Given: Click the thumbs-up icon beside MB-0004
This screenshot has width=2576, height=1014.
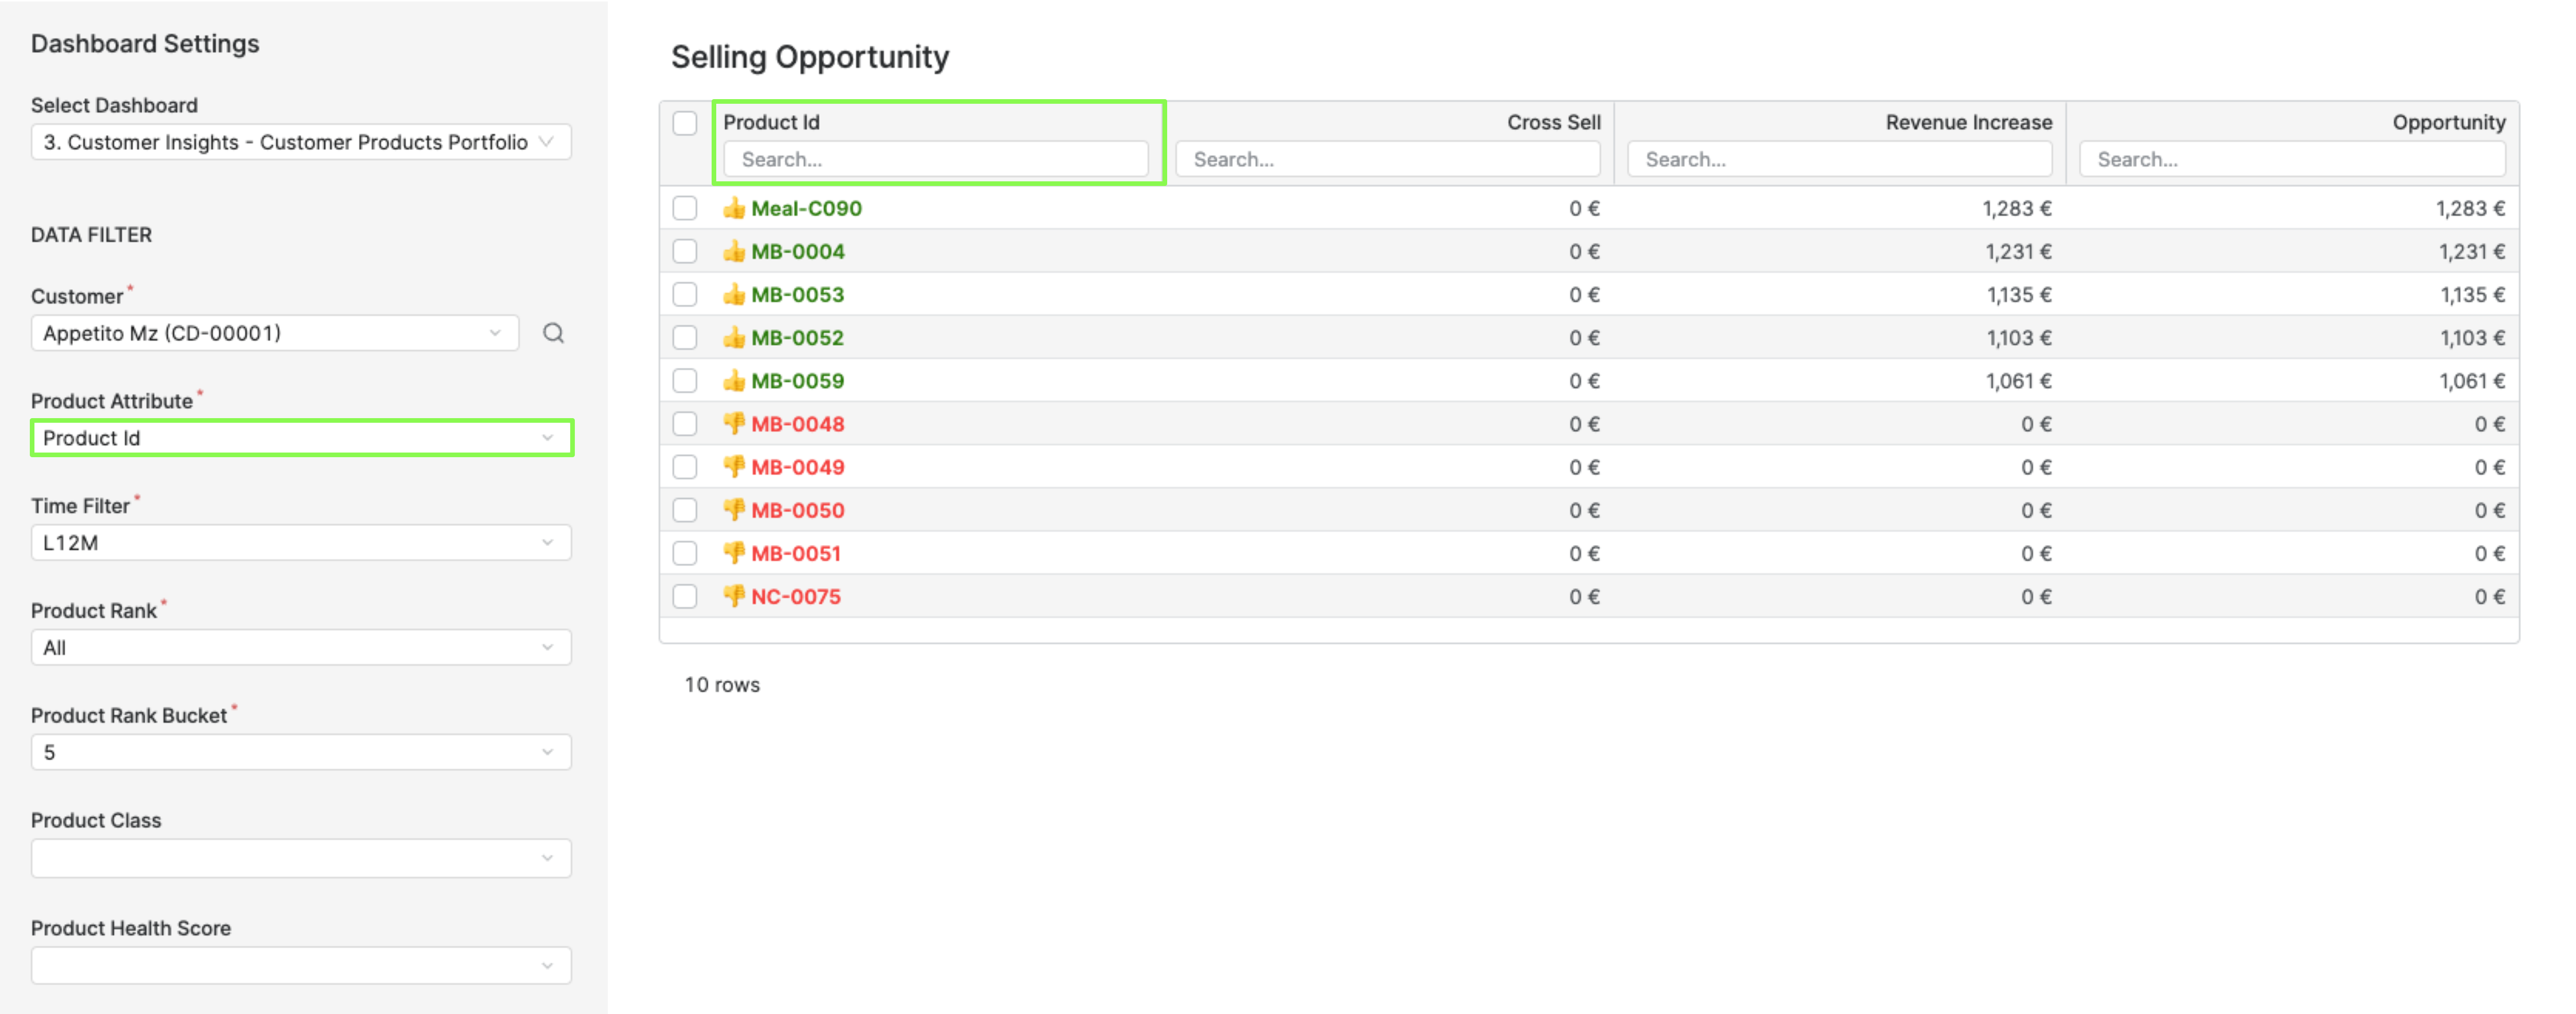Looking at the screenshot, I should click(735, 251).
